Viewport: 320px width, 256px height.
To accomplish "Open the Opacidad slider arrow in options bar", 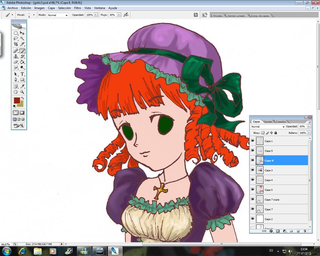I will pyautogui.click(x=96, y=15).
